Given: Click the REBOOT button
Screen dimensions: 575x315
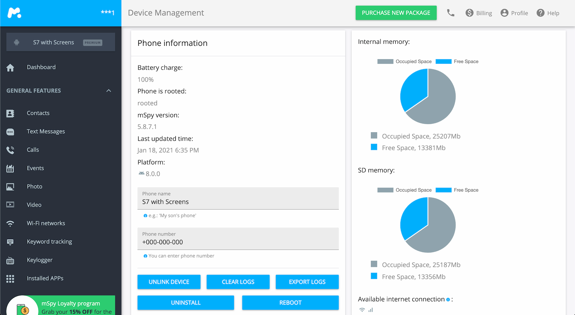Looking at the screenshot, I should point(290,303).
